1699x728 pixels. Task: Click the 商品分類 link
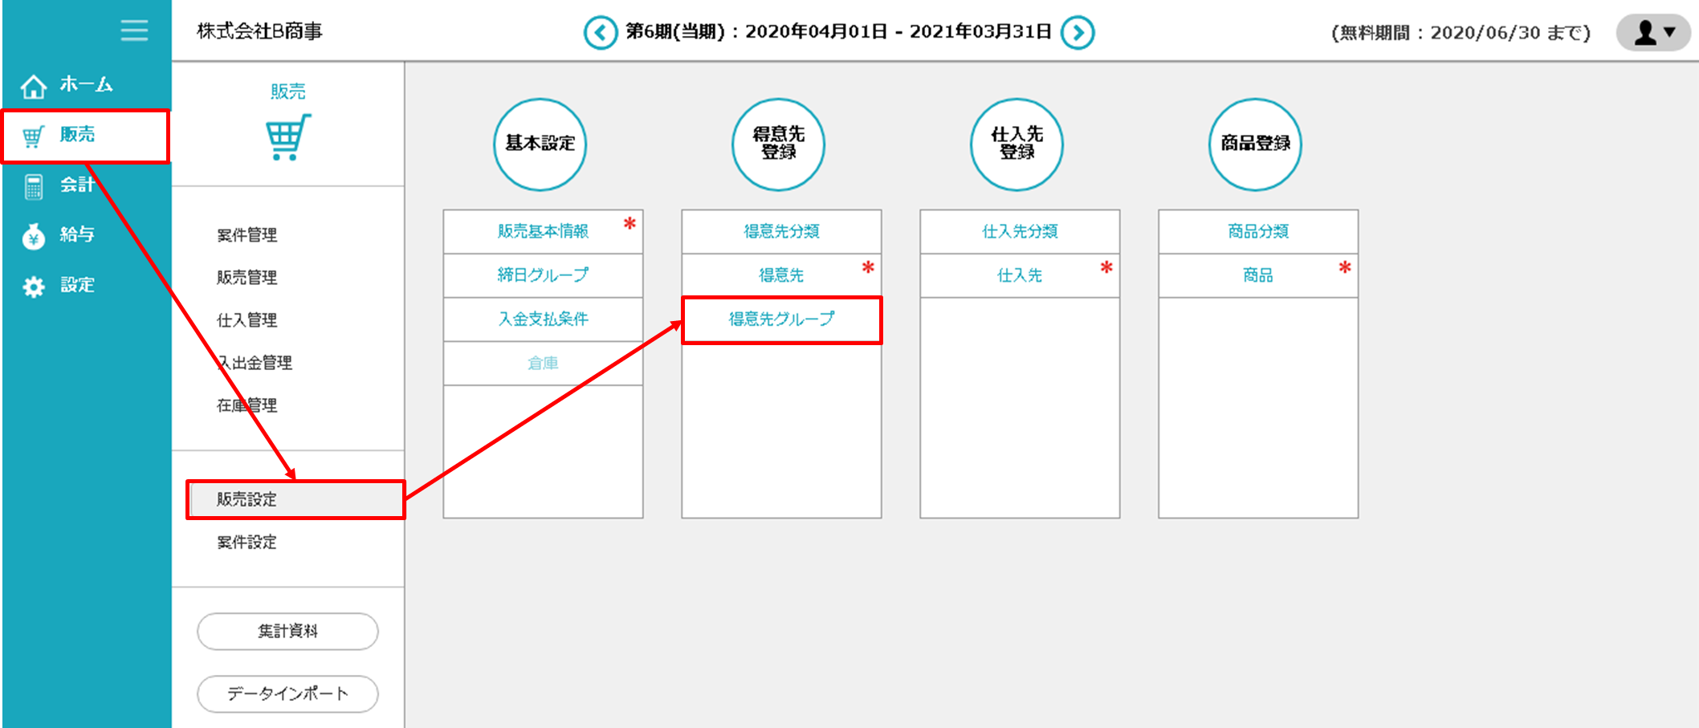[x=1257, y=232]
